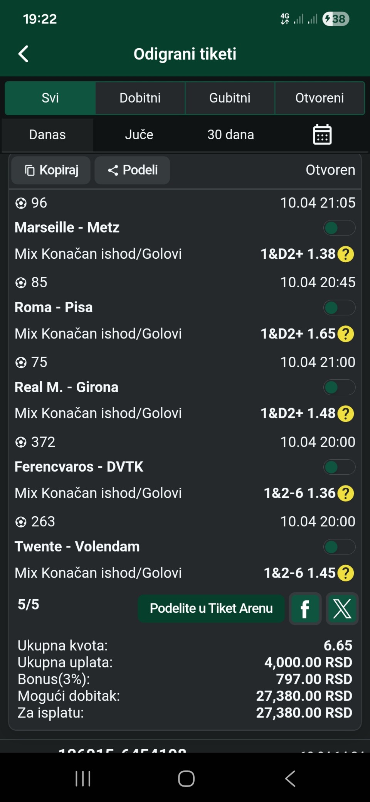
Task: Open help icon for Ferencvaros - DVTK odds
Action: coord(346,494)
